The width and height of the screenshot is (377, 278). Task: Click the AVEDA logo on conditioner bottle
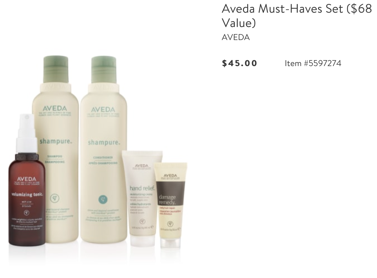click(x=103, y=110)
